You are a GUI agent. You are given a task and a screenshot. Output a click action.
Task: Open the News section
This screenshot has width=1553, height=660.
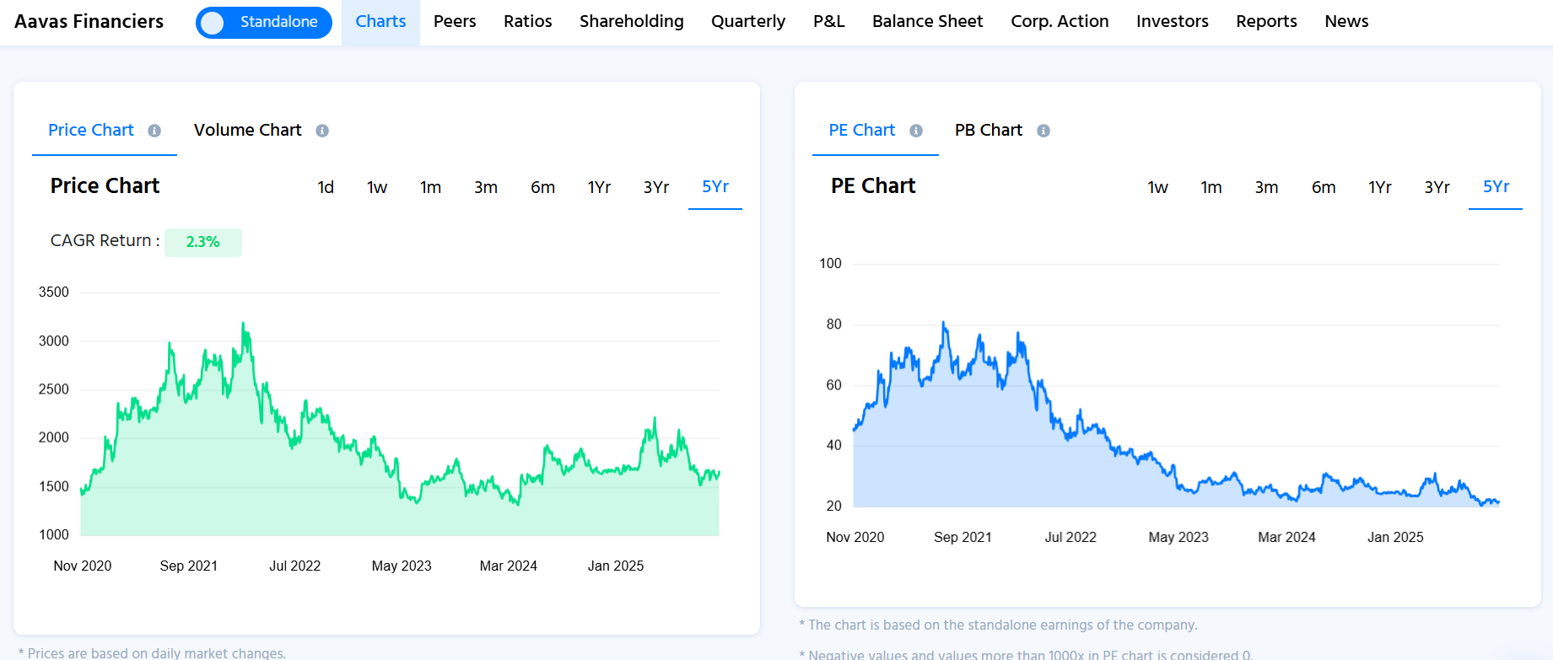tap(1346, 22)
